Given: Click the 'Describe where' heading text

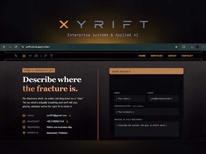Looking at the screenshot, I should coord(52,79).
